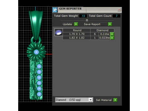148x111 pixels.
Task: Click the 0.023tw weight cell
Action: click(x=105, y=38)
